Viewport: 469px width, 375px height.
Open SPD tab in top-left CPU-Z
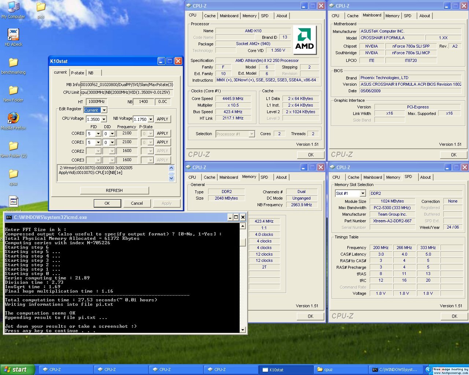[265, 16]
